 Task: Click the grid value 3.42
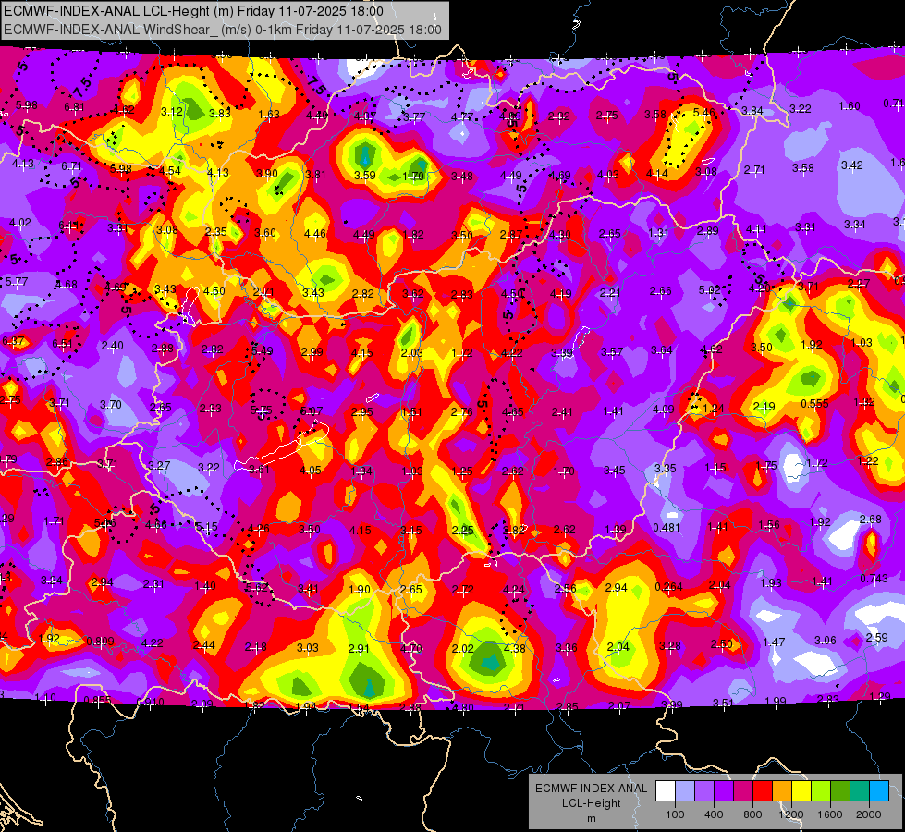tap(852, 165)
